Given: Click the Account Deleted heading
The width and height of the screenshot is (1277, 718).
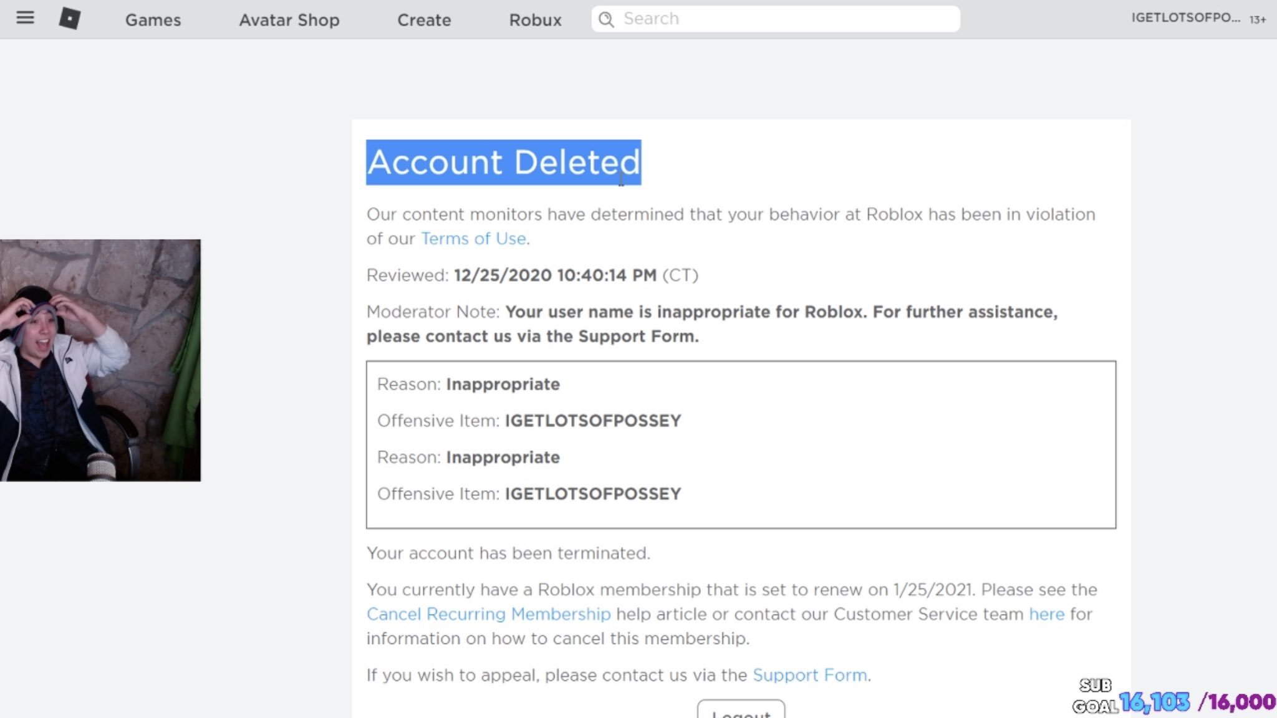Looking at the screenshot, I should click(x=503, y=162).
